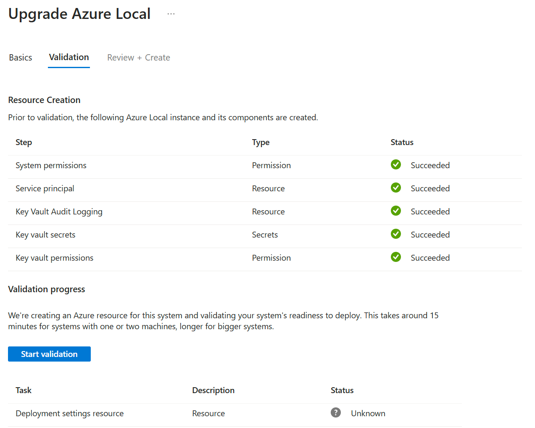
Task: Click the Secrets type cell
Action: pos(265,235)
